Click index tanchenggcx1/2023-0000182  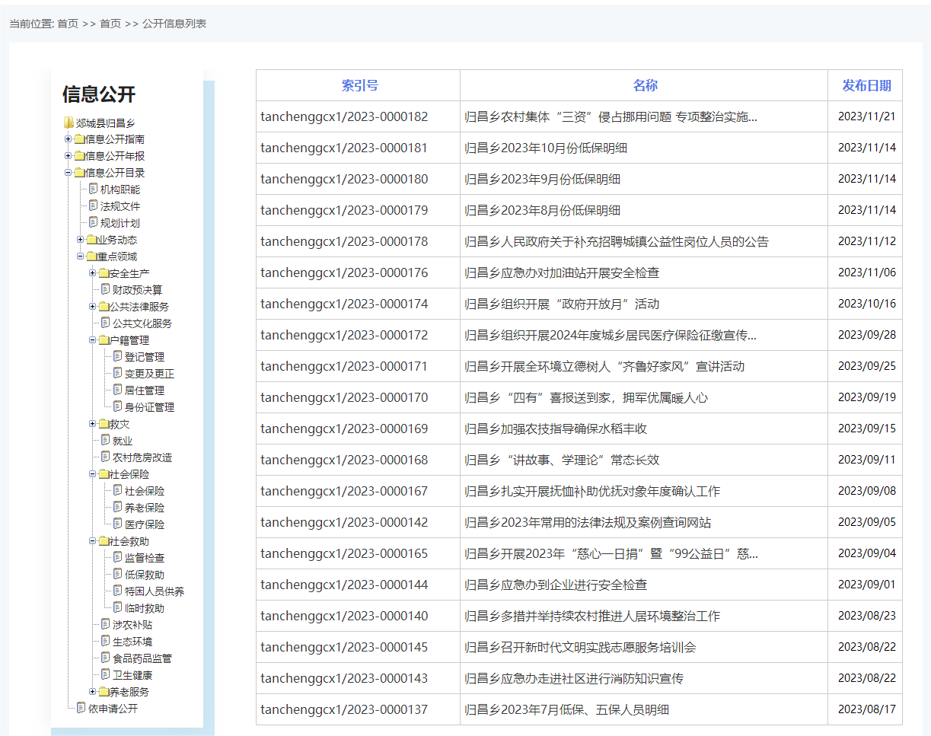click(x=344, y=116)
